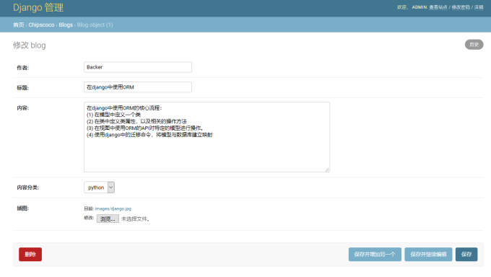The width and height of the screenshot is (491, 277).
Task: Click the 修改 blog page heading
Action: pos(30,45)
